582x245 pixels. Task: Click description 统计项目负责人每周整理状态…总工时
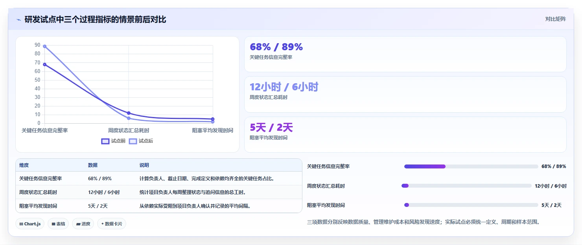click(x=193, y=192)
